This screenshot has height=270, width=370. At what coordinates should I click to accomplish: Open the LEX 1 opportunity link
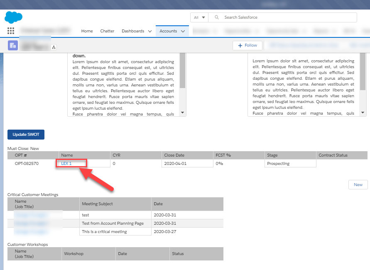pos(66,164)
